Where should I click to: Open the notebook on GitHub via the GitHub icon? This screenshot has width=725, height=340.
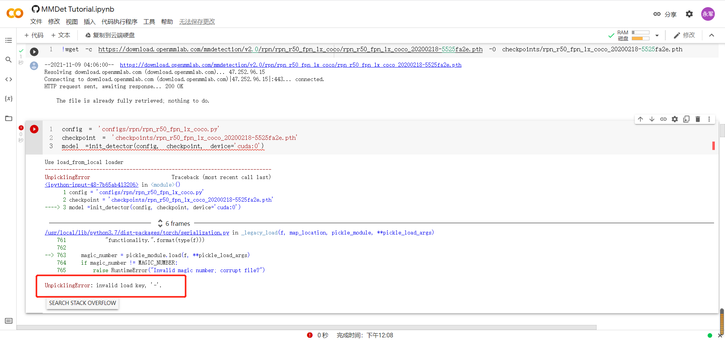click(36, 9)
